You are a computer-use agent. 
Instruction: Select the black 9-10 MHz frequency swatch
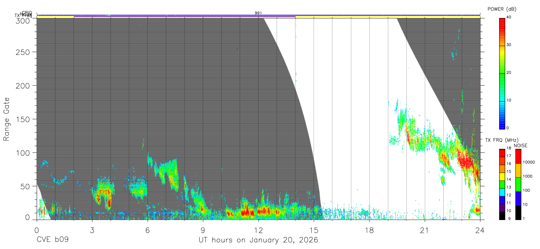coord(502,216)
